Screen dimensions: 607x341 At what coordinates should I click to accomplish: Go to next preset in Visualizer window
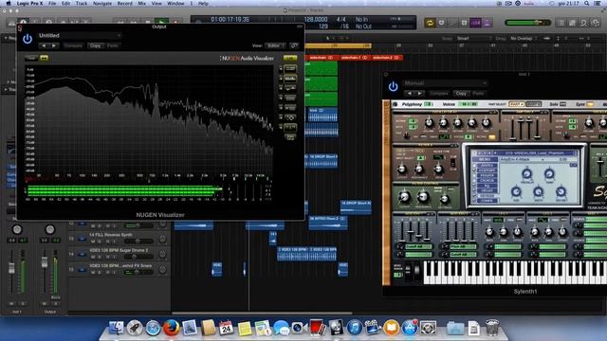pyautogui.click(x=54, y=45)
